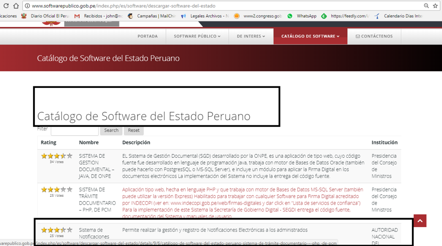Click the Search button next to filter
The image size is (442, 246).
[x=111, y=130]
